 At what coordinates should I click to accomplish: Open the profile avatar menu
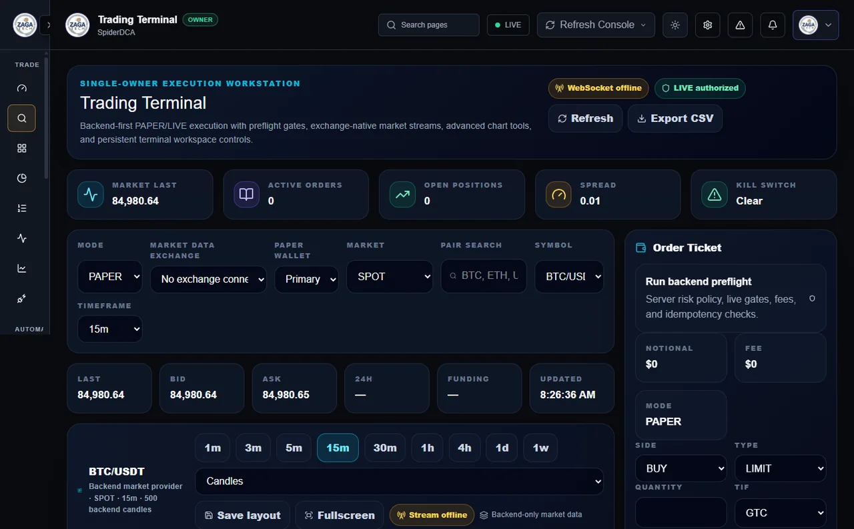(x=815, y=25)
